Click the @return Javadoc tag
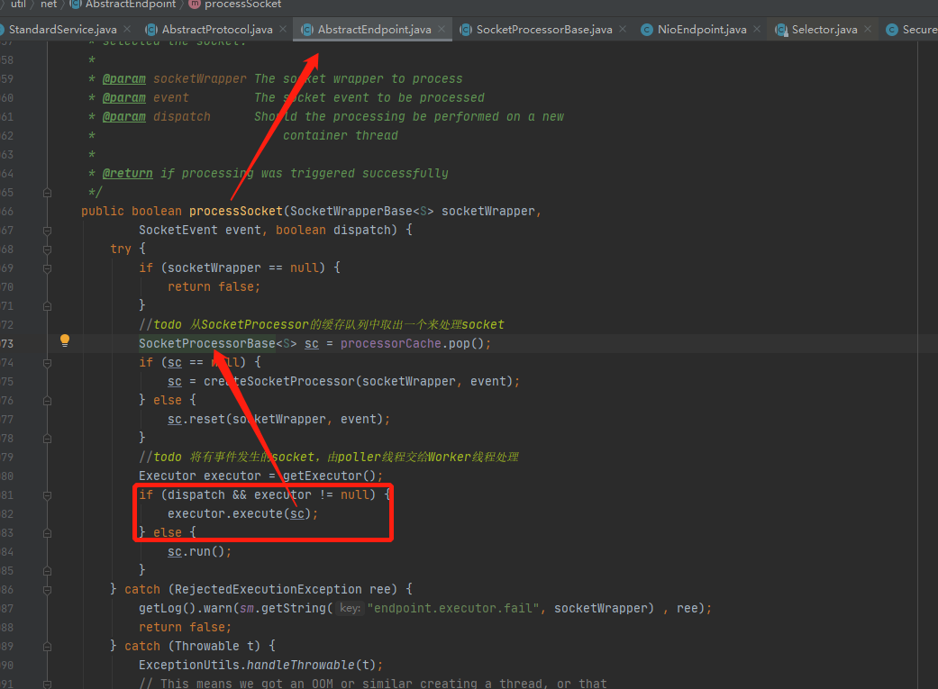 click(127, 173)
